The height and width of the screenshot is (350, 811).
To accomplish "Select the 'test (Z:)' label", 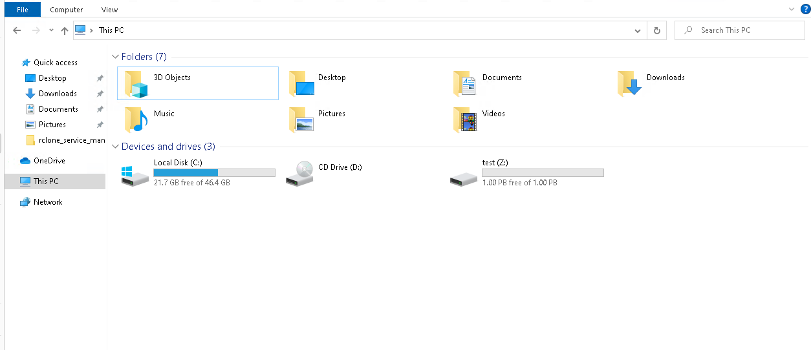I will click(x=495, y=163).
